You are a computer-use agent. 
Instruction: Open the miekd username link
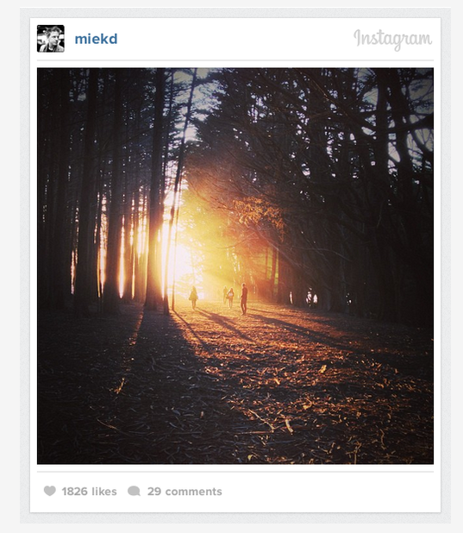97,39
